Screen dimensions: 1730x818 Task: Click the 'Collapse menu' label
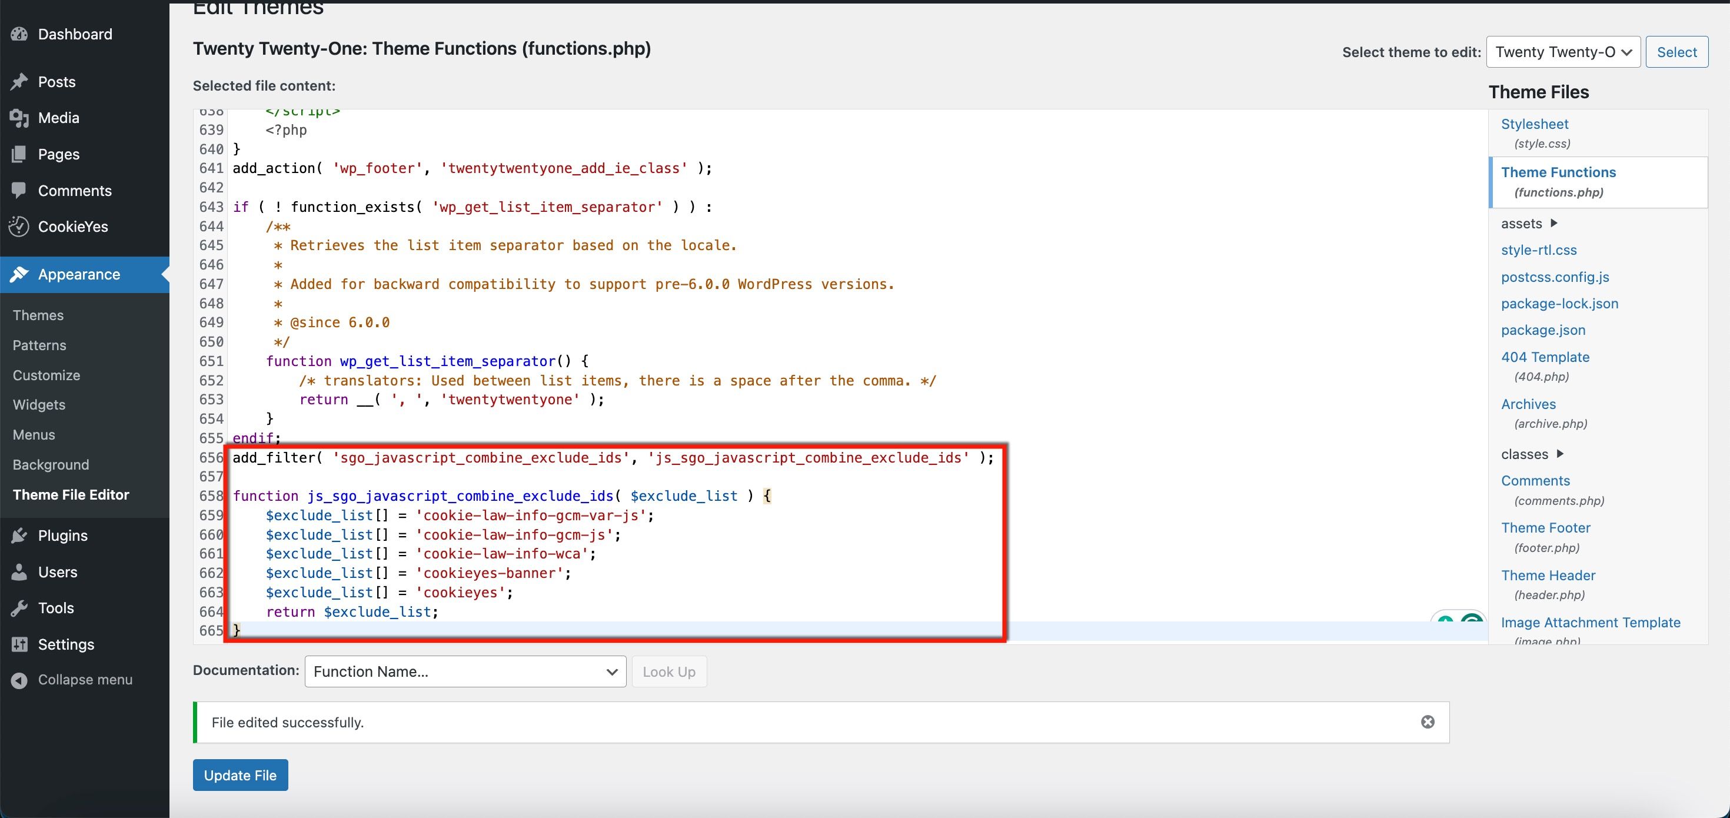[x=85, y=680]
